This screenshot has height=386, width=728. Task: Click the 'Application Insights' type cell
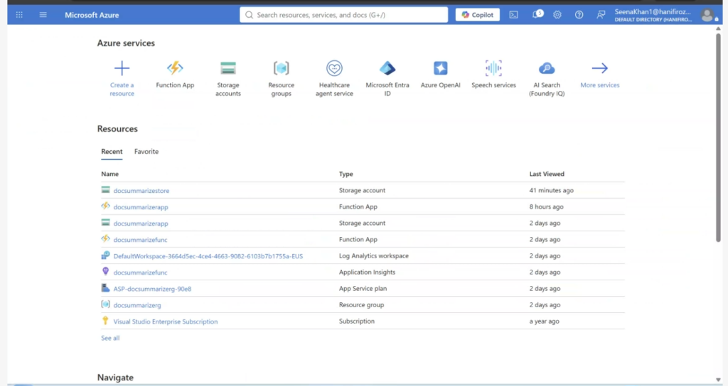pyautogui.click(x=368, y=272)
